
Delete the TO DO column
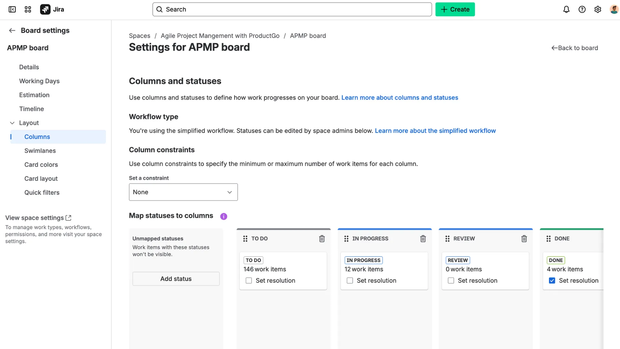point(322,238)
